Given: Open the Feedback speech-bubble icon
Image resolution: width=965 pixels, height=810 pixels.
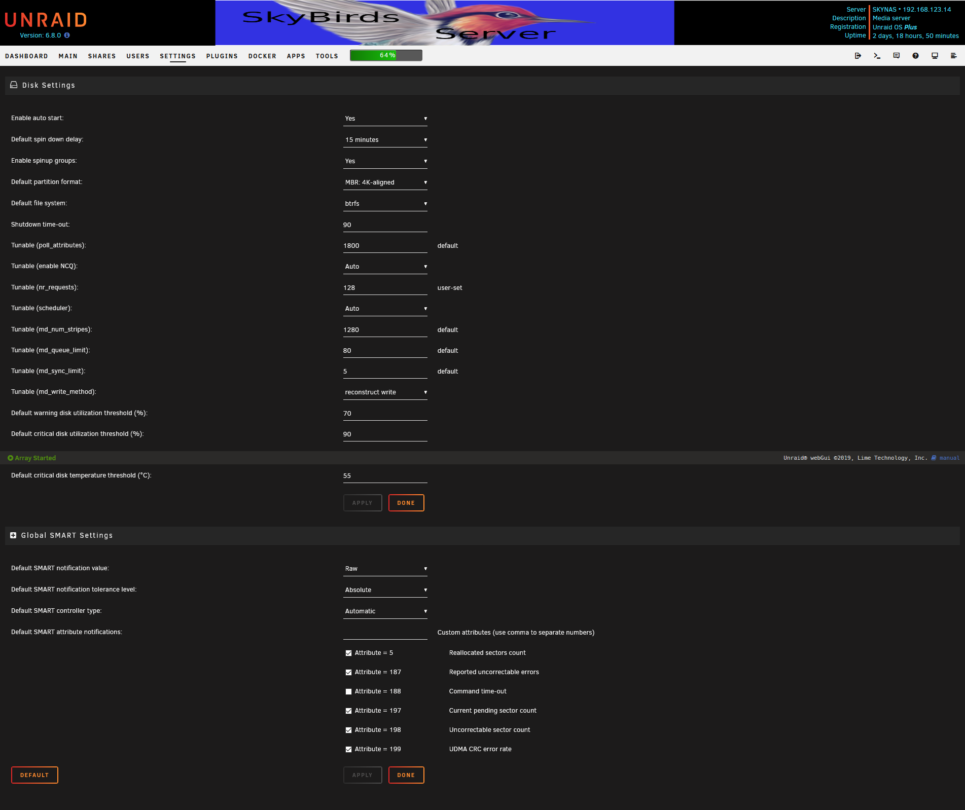Looking at the screenshot, I should tap(897, 56).
